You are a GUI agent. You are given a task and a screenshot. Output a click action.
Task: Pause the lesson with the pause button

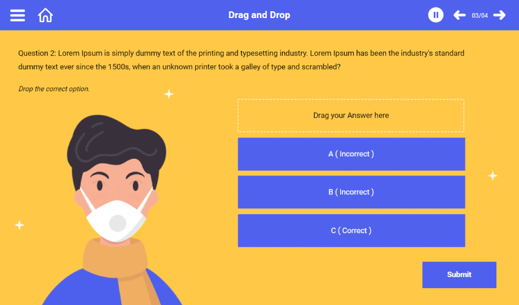pyautogui.click(x=436, y=15)
